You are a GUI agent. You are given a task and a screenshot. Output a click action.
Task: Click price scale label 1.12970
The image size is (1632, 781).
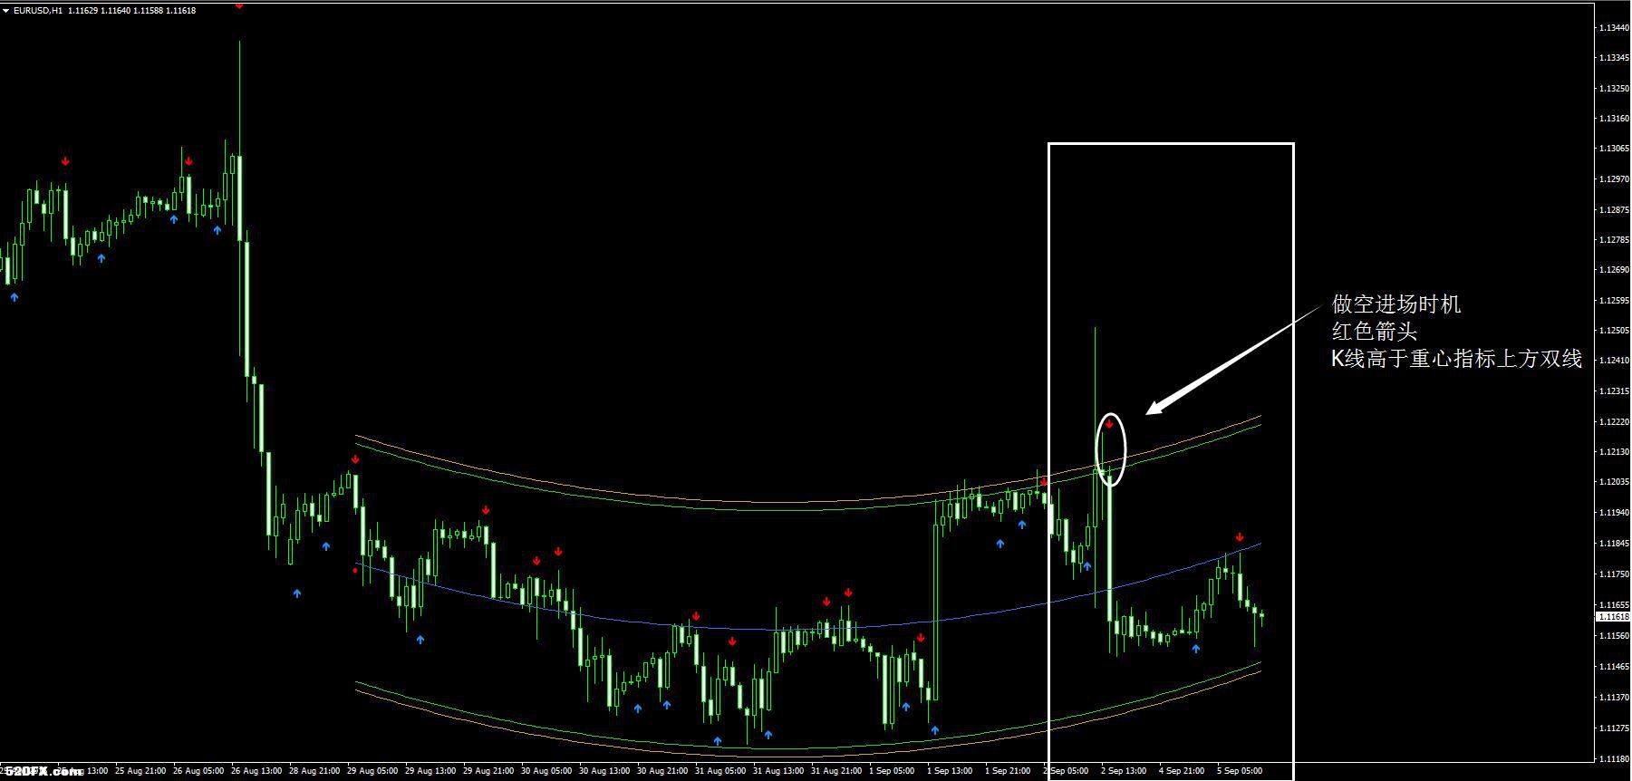[1613, 179]
